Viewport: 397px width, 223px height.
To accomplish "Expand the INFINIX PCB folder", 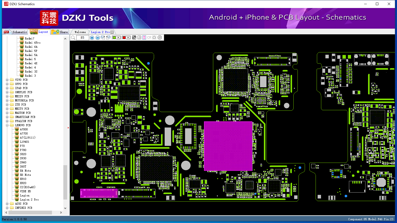I will (7, 208).
